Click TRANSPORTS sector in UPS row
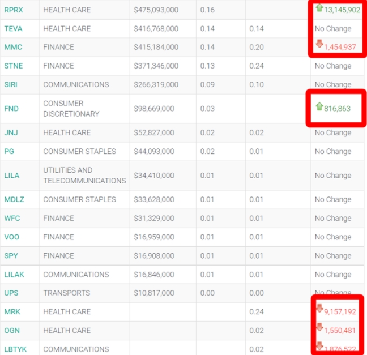Viewport: 367px width, 355px height. (x=67, y=293)
